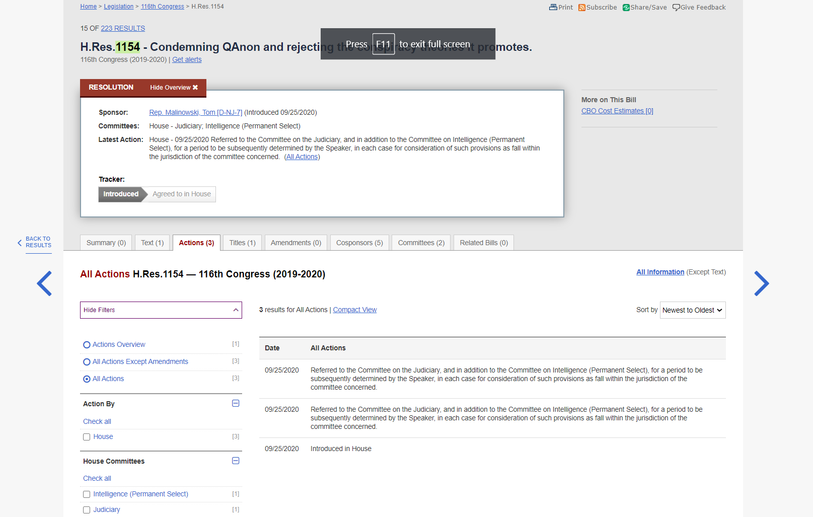
Task: Open the Sort by Newest to Oldest dropdown
Action: pos(693,310)
